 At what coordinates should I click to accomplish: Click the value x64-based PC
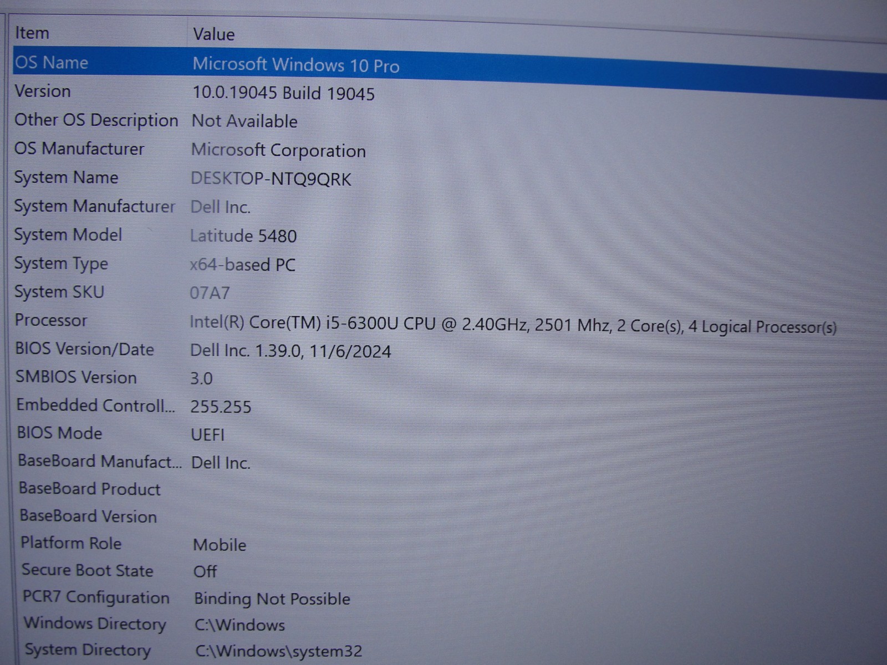pos(242,265)
